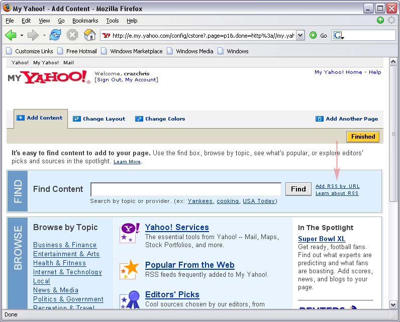
Task: Click the Yahoo! Services purple icon
Action: (130, 233)
